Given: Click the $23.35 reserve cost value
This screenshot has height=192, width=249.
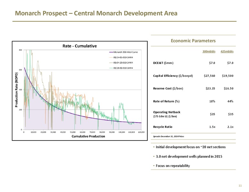Looking at the screenshot, I should click(210, 89).
